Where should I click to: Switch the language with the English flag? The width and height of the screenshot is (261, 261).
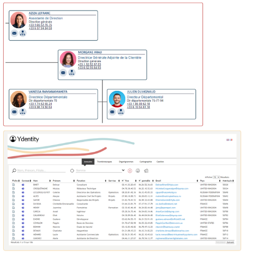click(228, 140)
